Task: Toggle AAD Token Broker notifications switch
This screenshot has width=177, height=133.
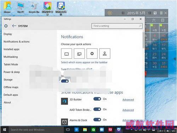Action: (97, 109)
